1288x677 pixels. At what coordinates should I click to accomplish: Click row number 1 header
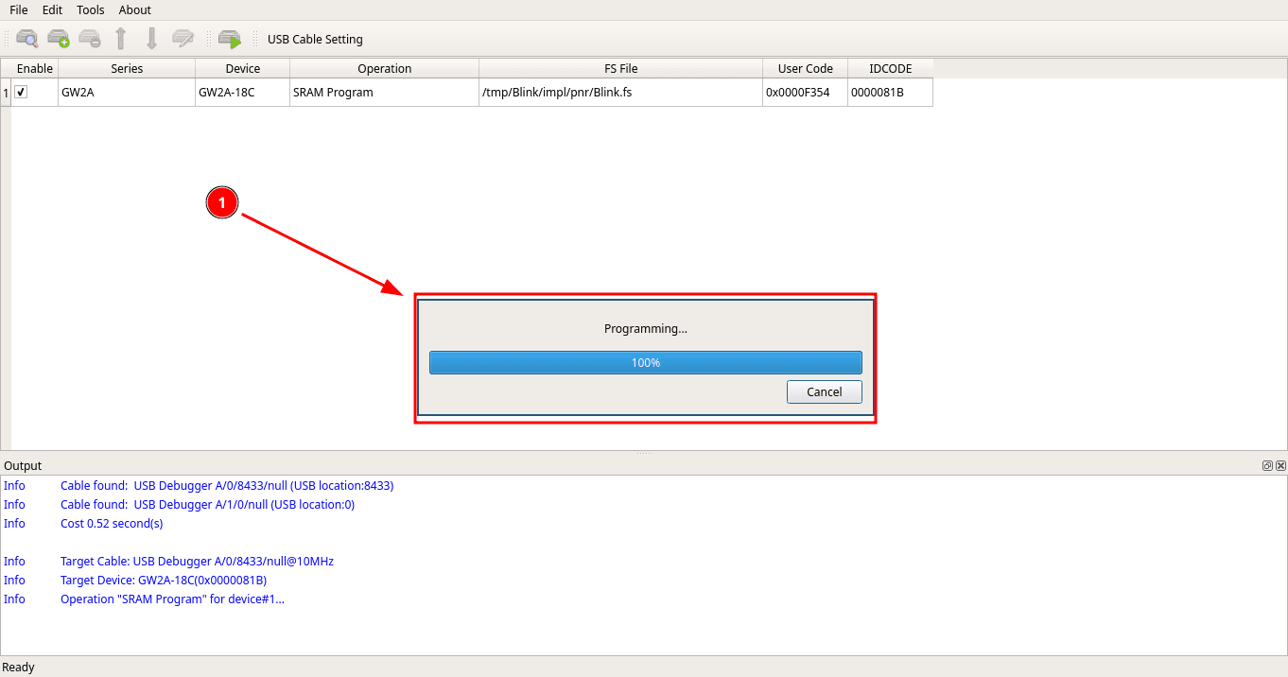click(6, 93)
